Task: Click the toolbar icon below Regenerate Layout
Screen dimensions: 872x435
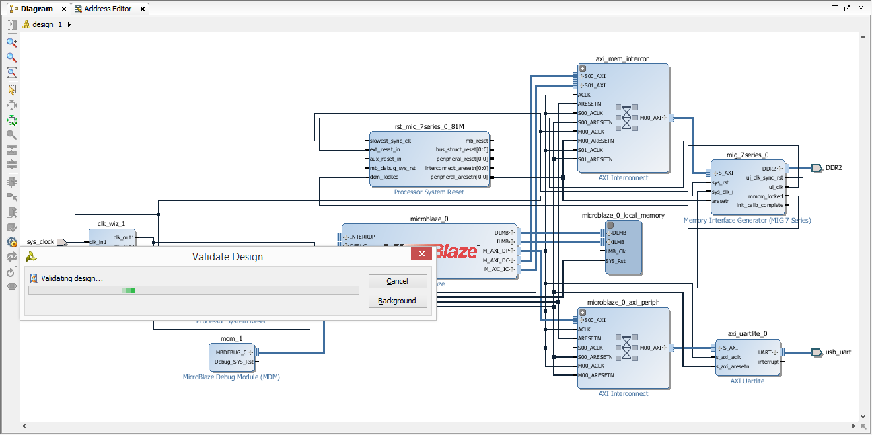Action: click(x=11, y=272)
